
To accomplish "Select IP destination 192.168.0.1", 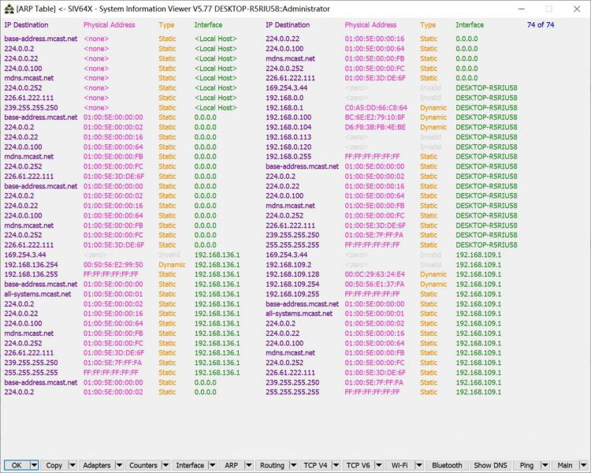I will click(284, 107).
